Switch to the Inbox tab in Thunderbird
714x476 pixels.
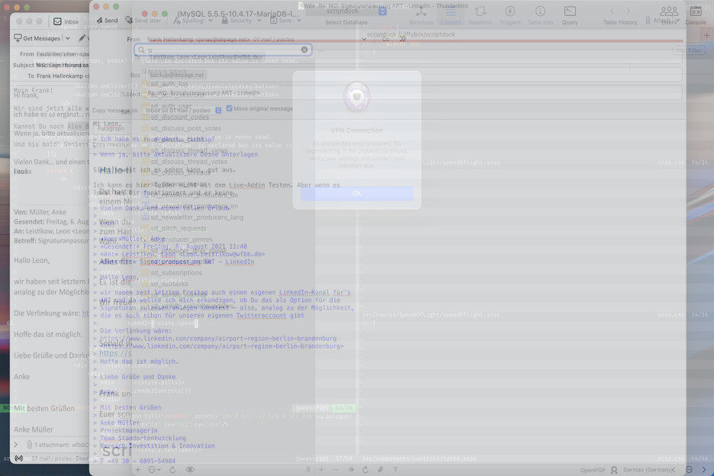(66, 21)
